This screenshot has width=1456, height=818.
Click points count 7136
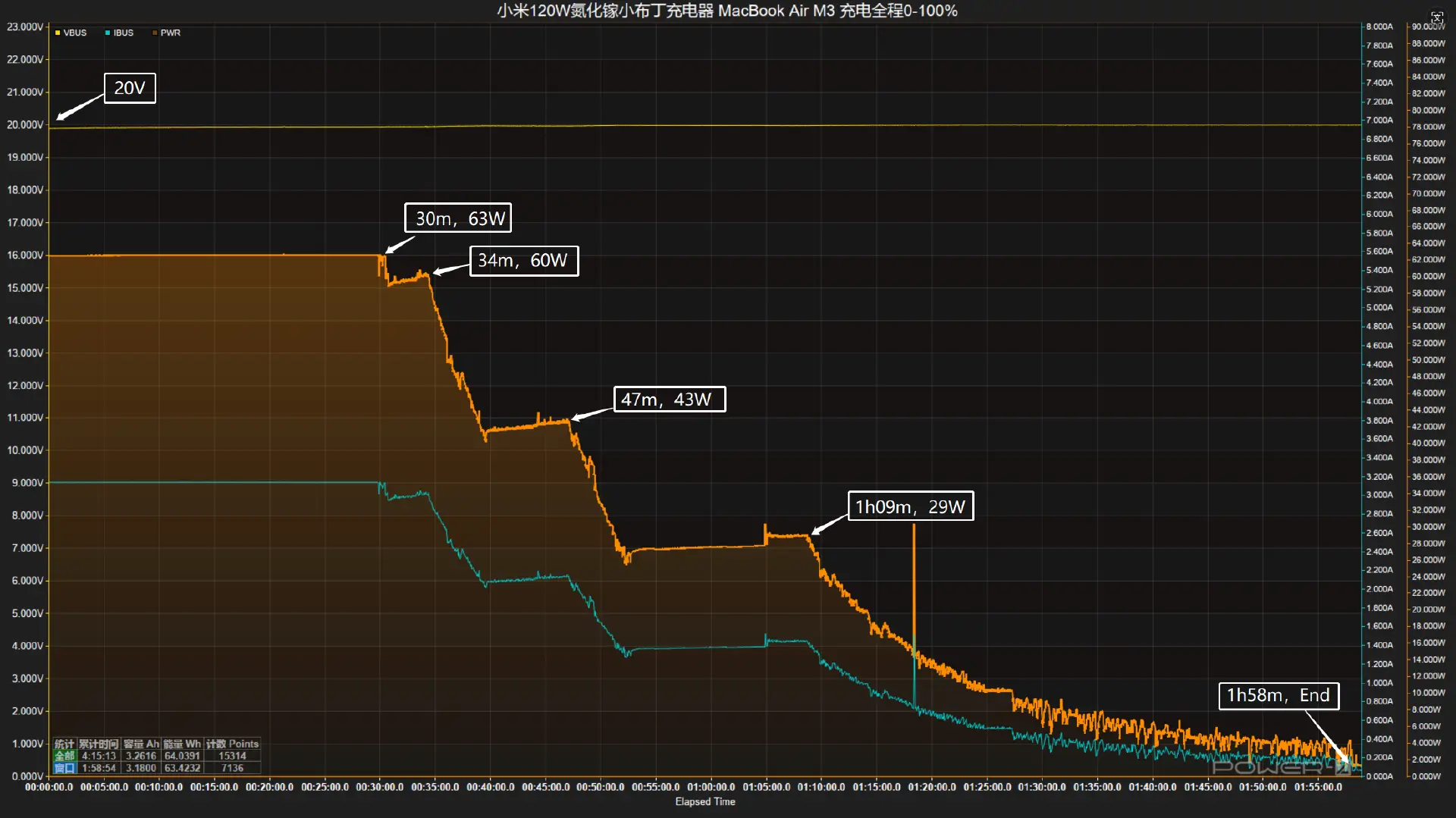232,768
